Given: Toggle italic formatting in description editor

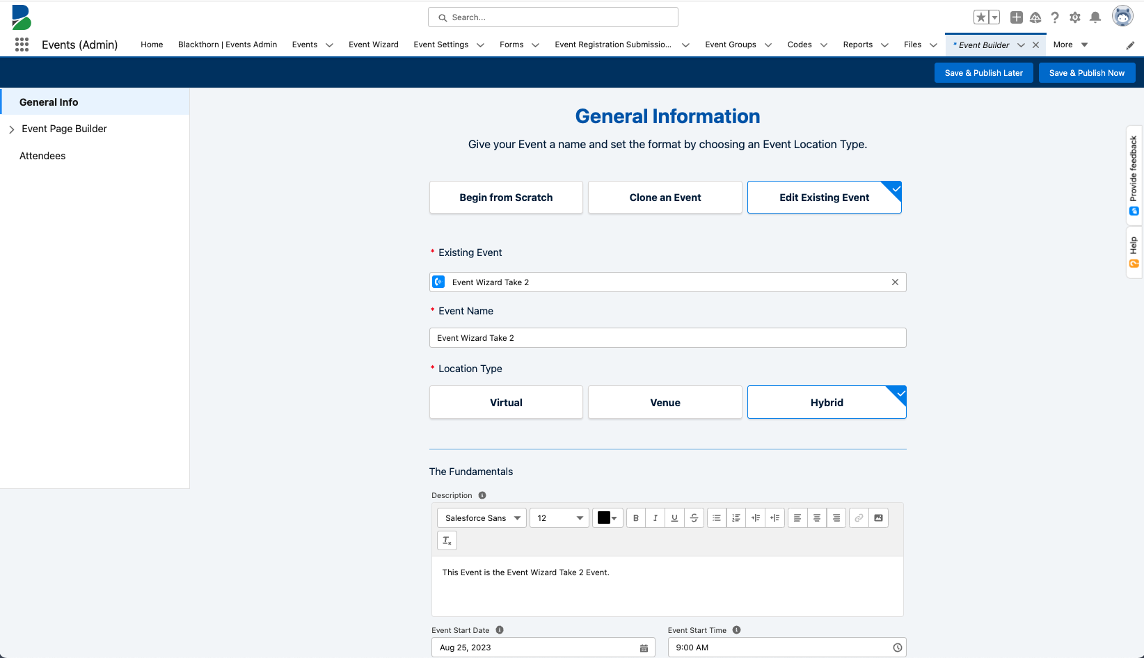Looking at the screenshot, I should tap(656, 518).
